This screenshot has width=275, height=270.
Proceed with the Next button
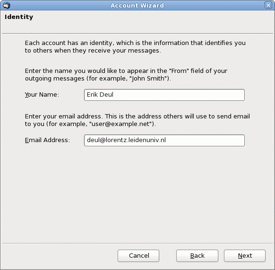(x=245, y=256)
